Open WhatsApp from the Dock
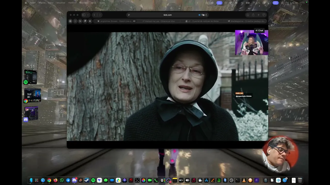 pyautogui.click(x=62, y=180)
